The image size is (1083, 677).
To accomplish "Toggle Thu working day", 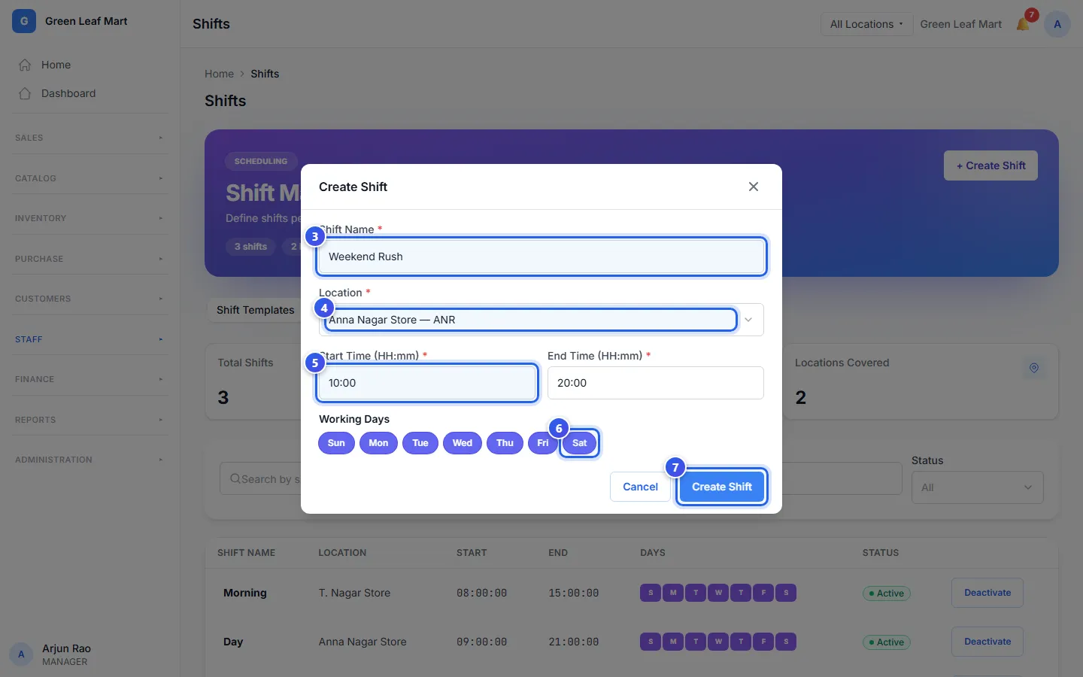I will pos(505,443).
